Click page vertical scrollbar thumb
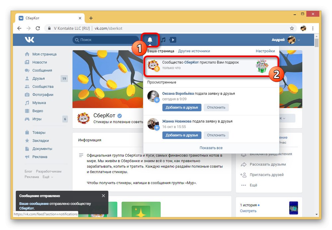Image resolution: width=332 pixels, height=230 pixels. (x=316, y=43)
